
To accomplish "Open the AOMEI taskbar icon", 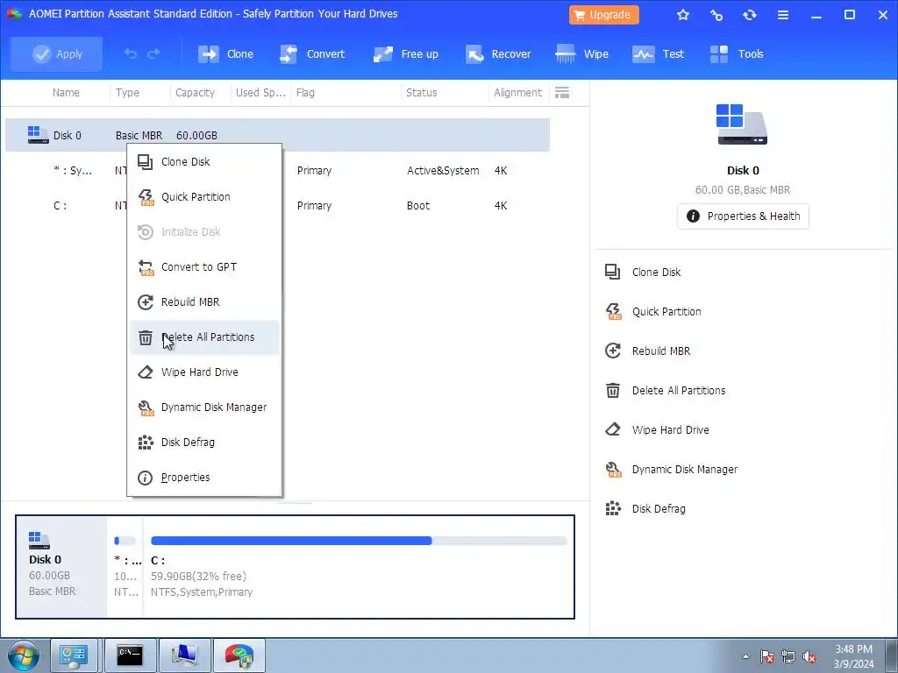I will 239,655.
